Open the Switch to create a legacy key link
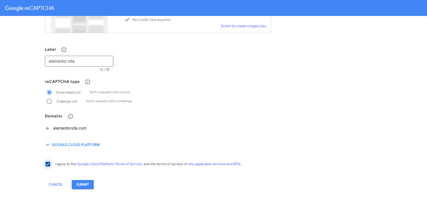 point(243,26)
